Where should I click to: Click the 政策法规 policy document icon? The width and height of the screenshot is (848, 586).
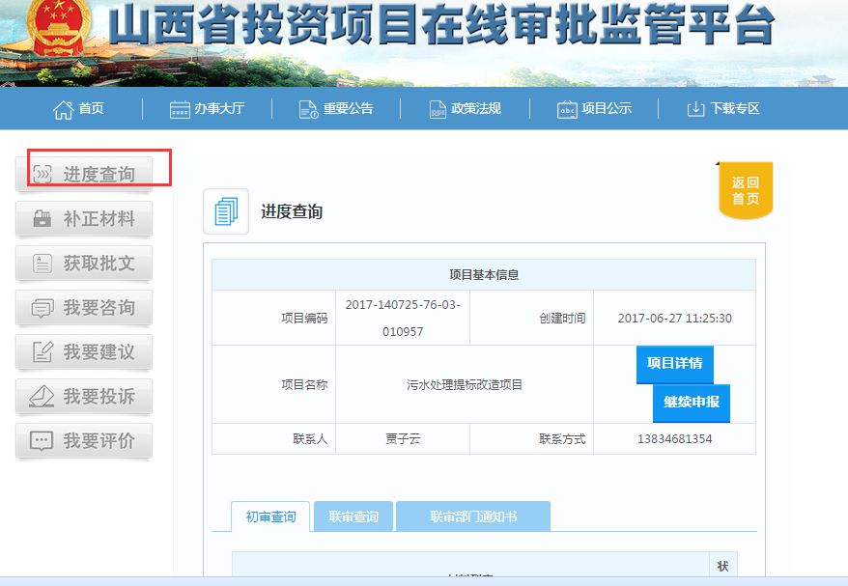point(438,109)
